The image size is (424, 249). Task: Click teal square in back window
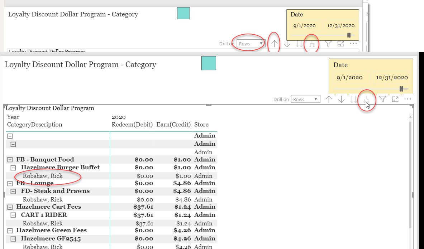tap(184, 13)
